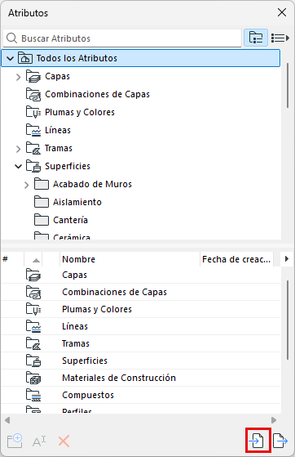This screenshot has width=295, height=457.
Task: Select Todos los Atributos in tree
Action: tap(141, 58)
